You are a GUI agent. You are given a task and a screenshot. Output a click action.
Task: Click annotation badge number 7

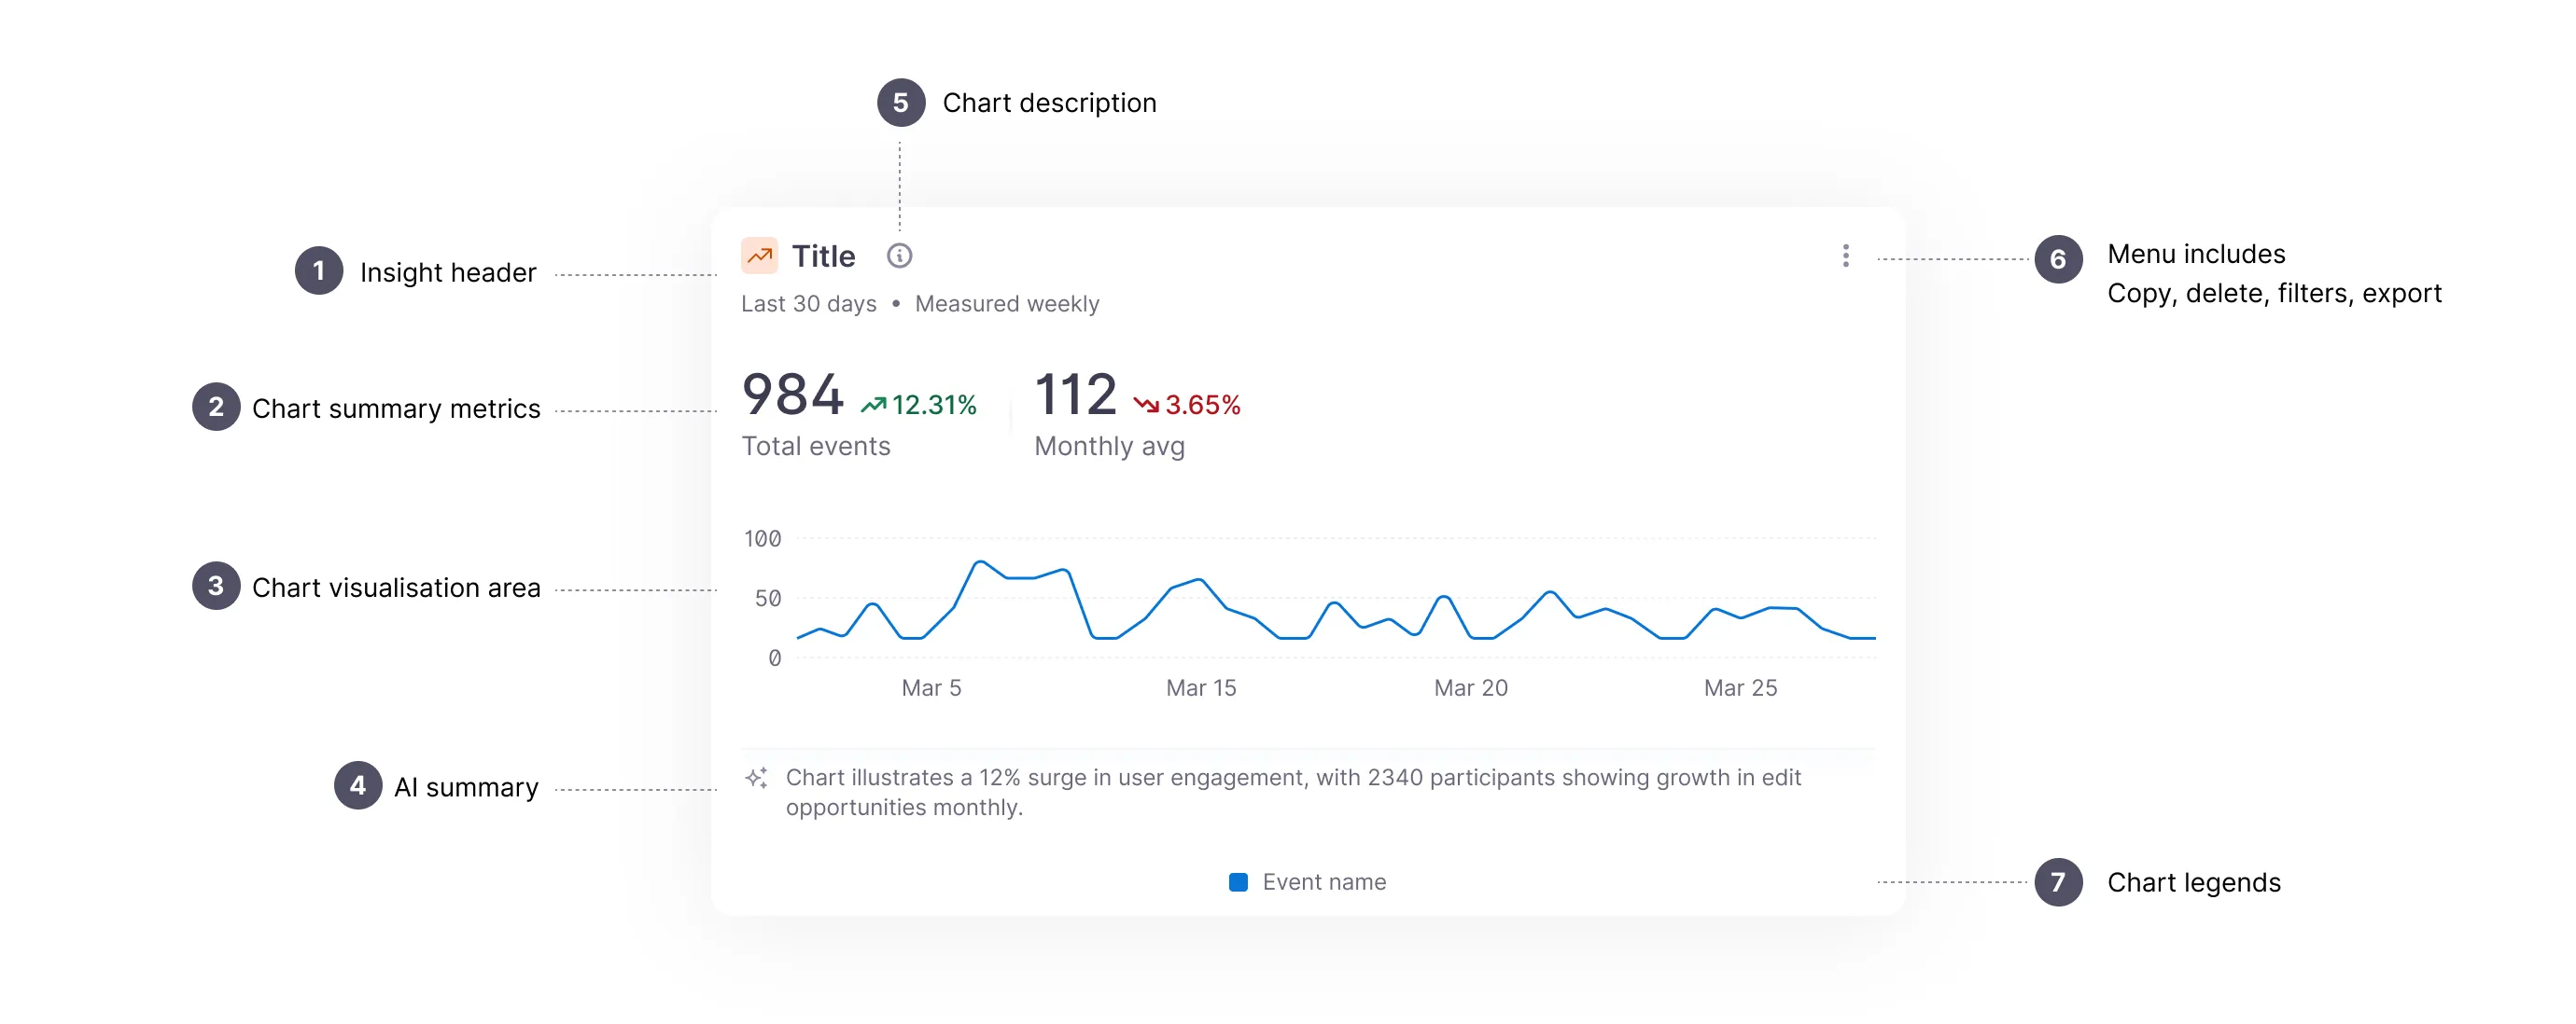pyautogui.click(x=2058, y=882)
